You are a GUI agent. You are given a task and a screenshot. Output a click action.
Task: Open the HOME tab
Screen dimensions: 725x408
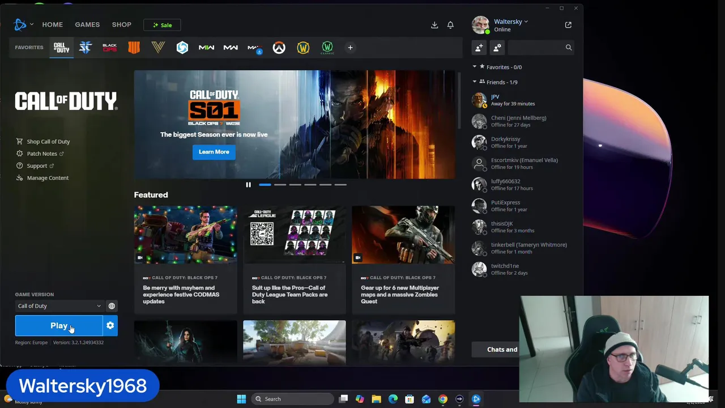coord(52,24)
